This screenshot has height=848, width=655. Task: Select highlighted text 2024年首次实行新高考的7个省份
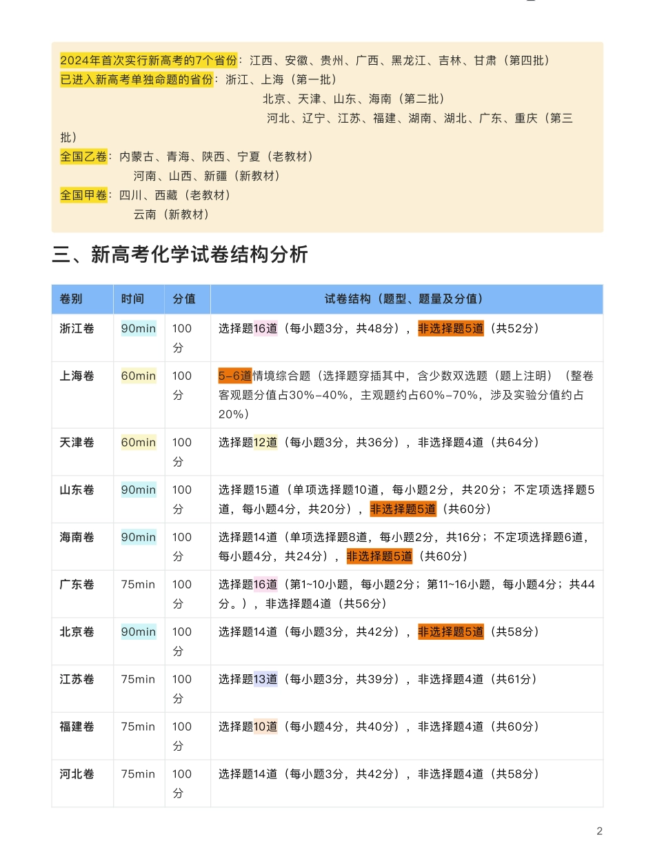tap(148, 61)
